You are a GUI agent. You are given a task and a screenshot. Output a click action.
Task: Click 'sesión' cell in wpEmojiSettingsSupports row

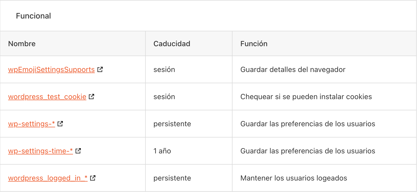[x=189, y=70]
